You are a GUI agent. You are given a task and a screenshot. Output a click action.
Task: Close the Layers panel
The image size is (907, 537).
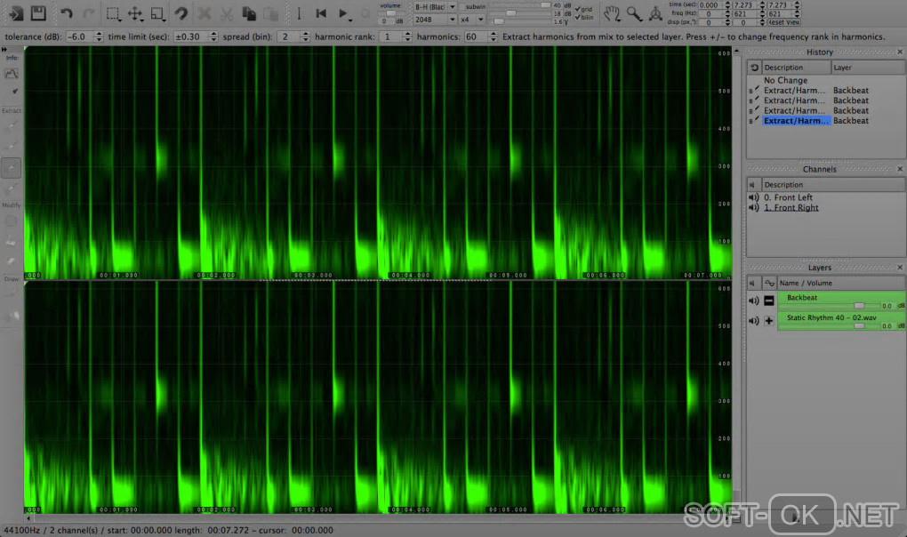[900, 267]
